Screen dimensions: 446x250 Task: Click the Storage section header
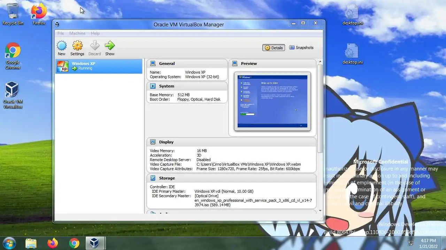[x=231, y=178]
